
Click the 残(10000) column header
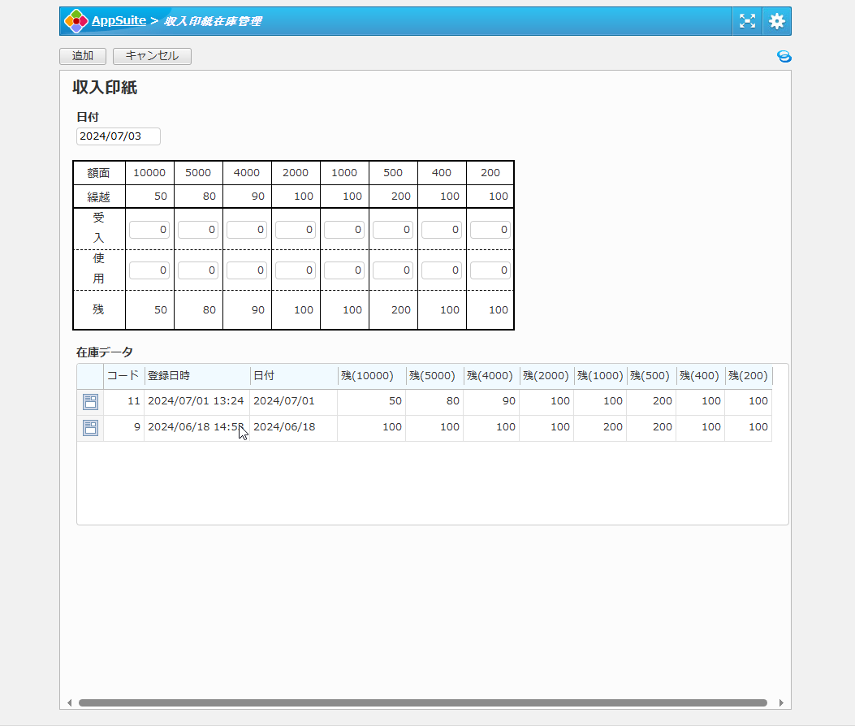pos(371,376)
